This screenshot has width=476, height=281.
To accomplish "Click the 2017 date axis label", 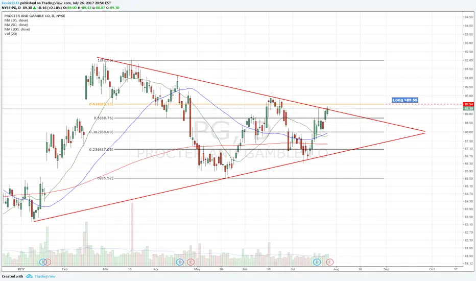I will tap(20, 269).
